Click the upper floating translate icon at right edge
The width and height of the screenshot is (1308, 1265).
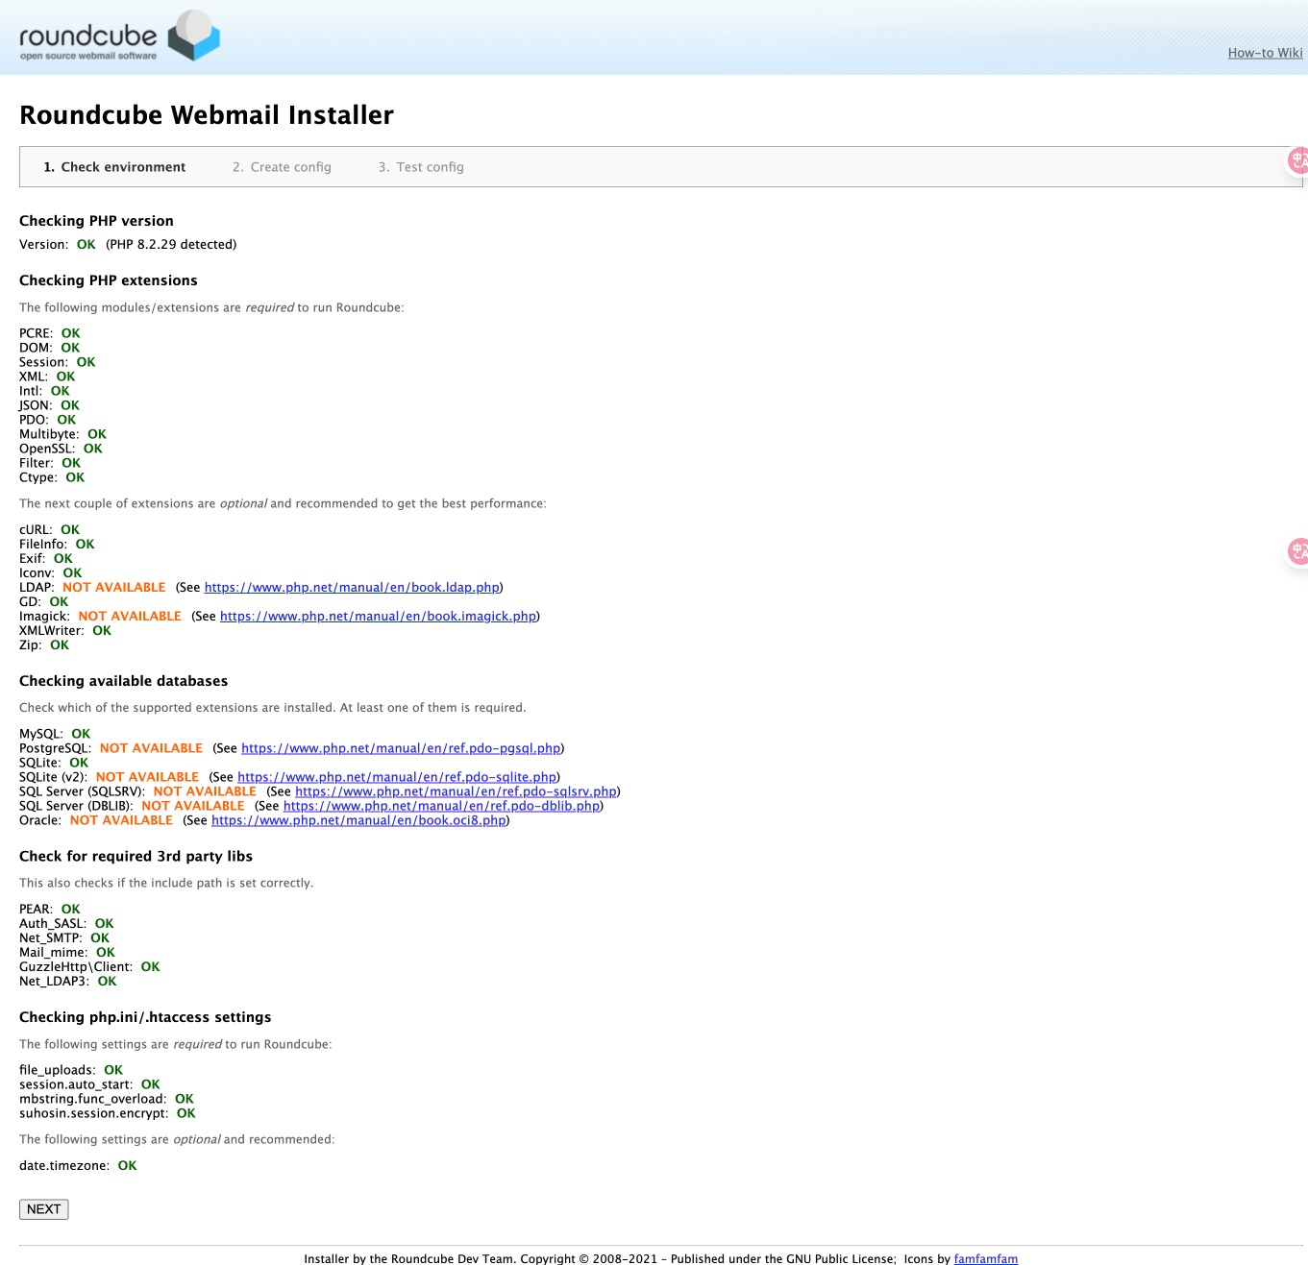[x=1298, y=160]
